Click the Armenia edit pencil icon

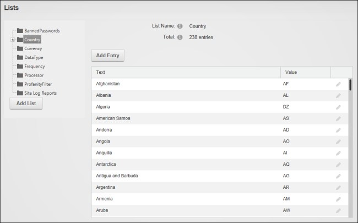tap(338, 199)
